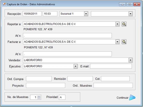Focus the Ord. Compra text field

point(39,79)
